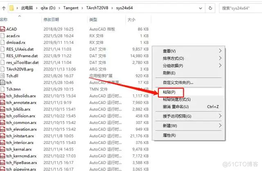Viewport: 262px width, 171px height.
Task: Choose 粘贴快捷方式(S) in context menu
Action: point(188,99)
